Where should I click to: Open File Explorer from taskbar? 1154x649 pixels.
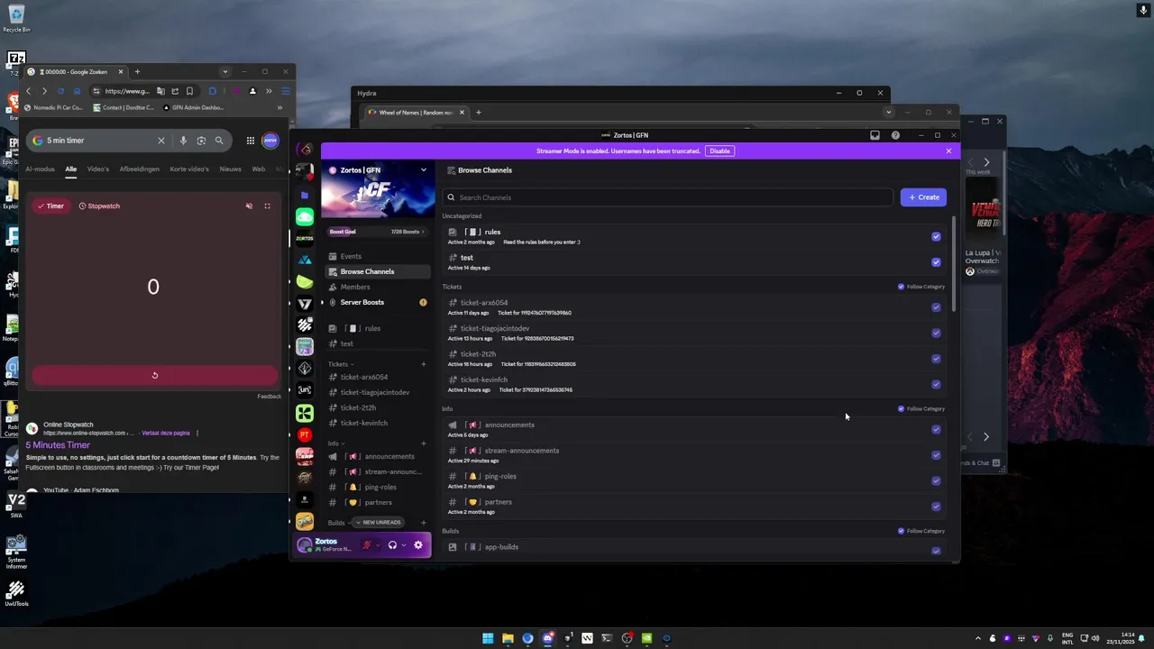coord(508,638)
